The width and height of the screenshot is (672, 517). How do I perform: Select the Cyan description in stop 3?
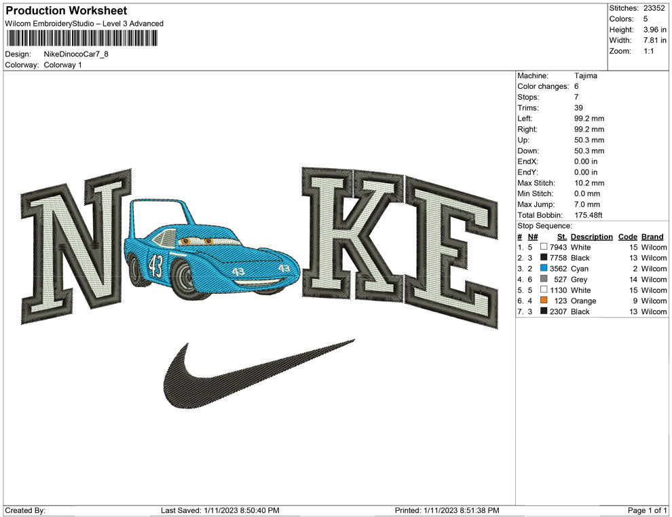click(x=580, y=269)
